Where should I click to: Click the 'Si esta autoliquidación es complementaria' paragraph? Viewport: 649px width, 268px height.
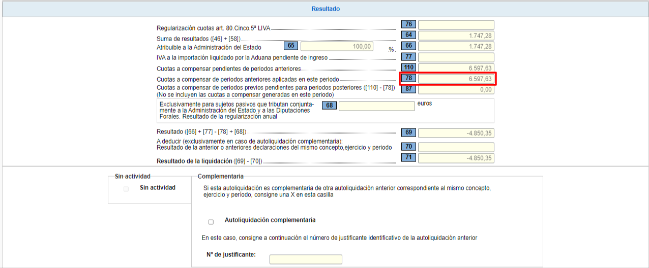click(346, 191)
